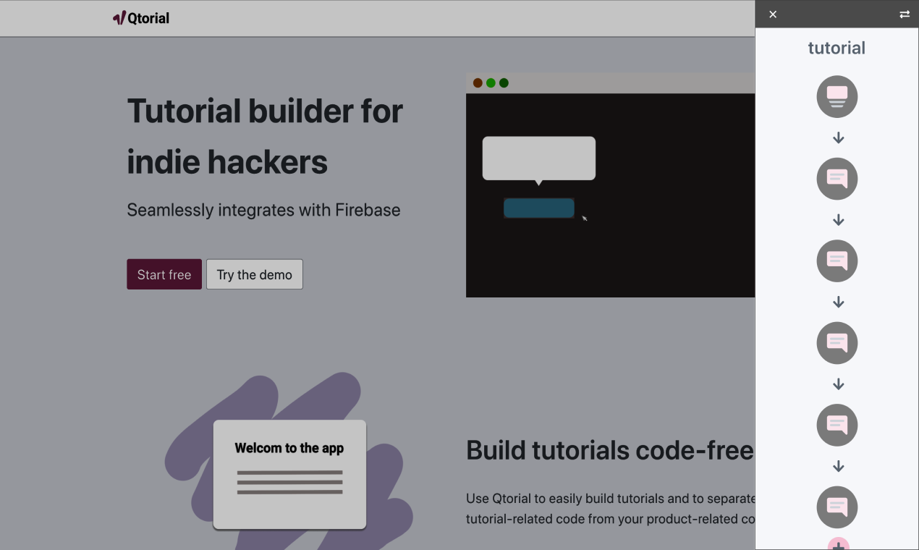The image size is (919, 550).
Task: Click the Qtorial logo
Action: [141, 18]
